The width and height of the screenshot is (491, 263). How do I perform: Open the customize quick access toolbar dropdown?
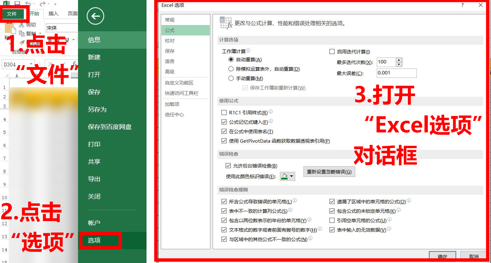click(x=55, y=4)
